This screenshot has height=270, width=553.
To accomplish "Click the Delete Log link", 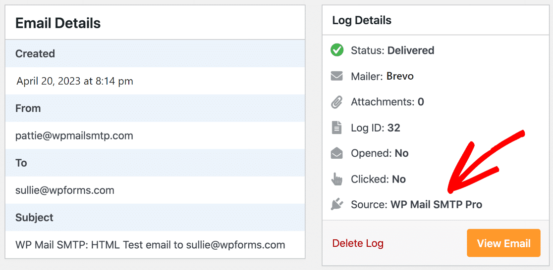I will point(358,243).
